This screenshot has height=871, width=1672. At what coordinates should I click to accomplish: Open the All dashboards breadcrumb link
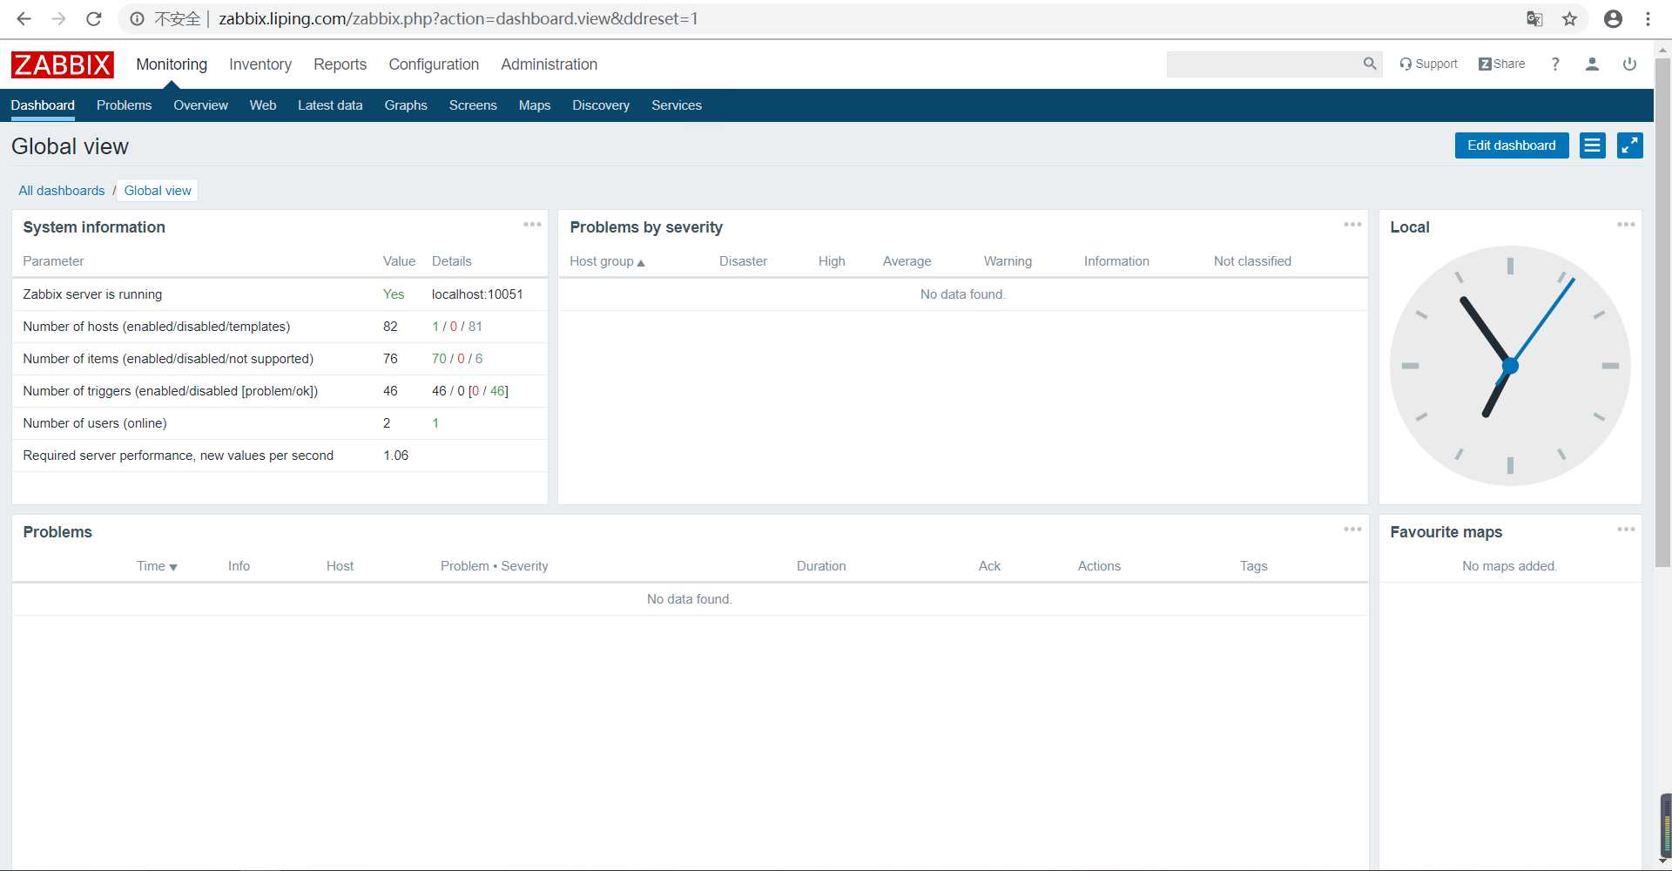pyautogui.click(x=62, y=191)
